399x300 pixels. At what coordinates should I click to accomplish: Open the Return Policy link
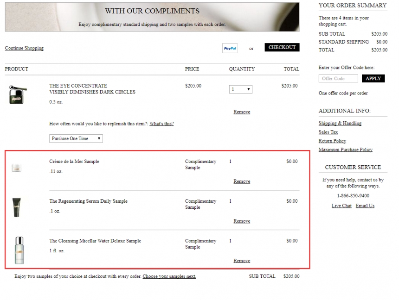[x=332, y=141]
